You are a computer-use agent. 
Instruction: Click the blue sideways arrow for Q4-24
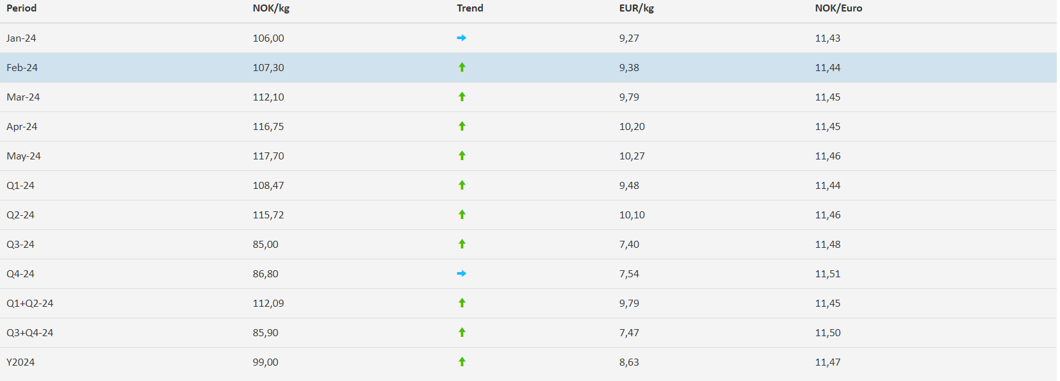(x=461, y=273)
